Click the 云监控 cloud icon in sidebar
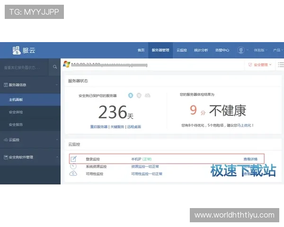284x227 pixels. pos(6,140)
